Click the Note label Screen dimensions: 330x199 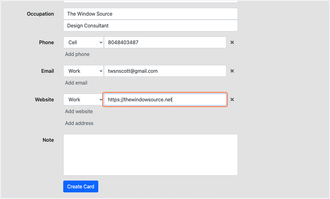pos(48,140)
